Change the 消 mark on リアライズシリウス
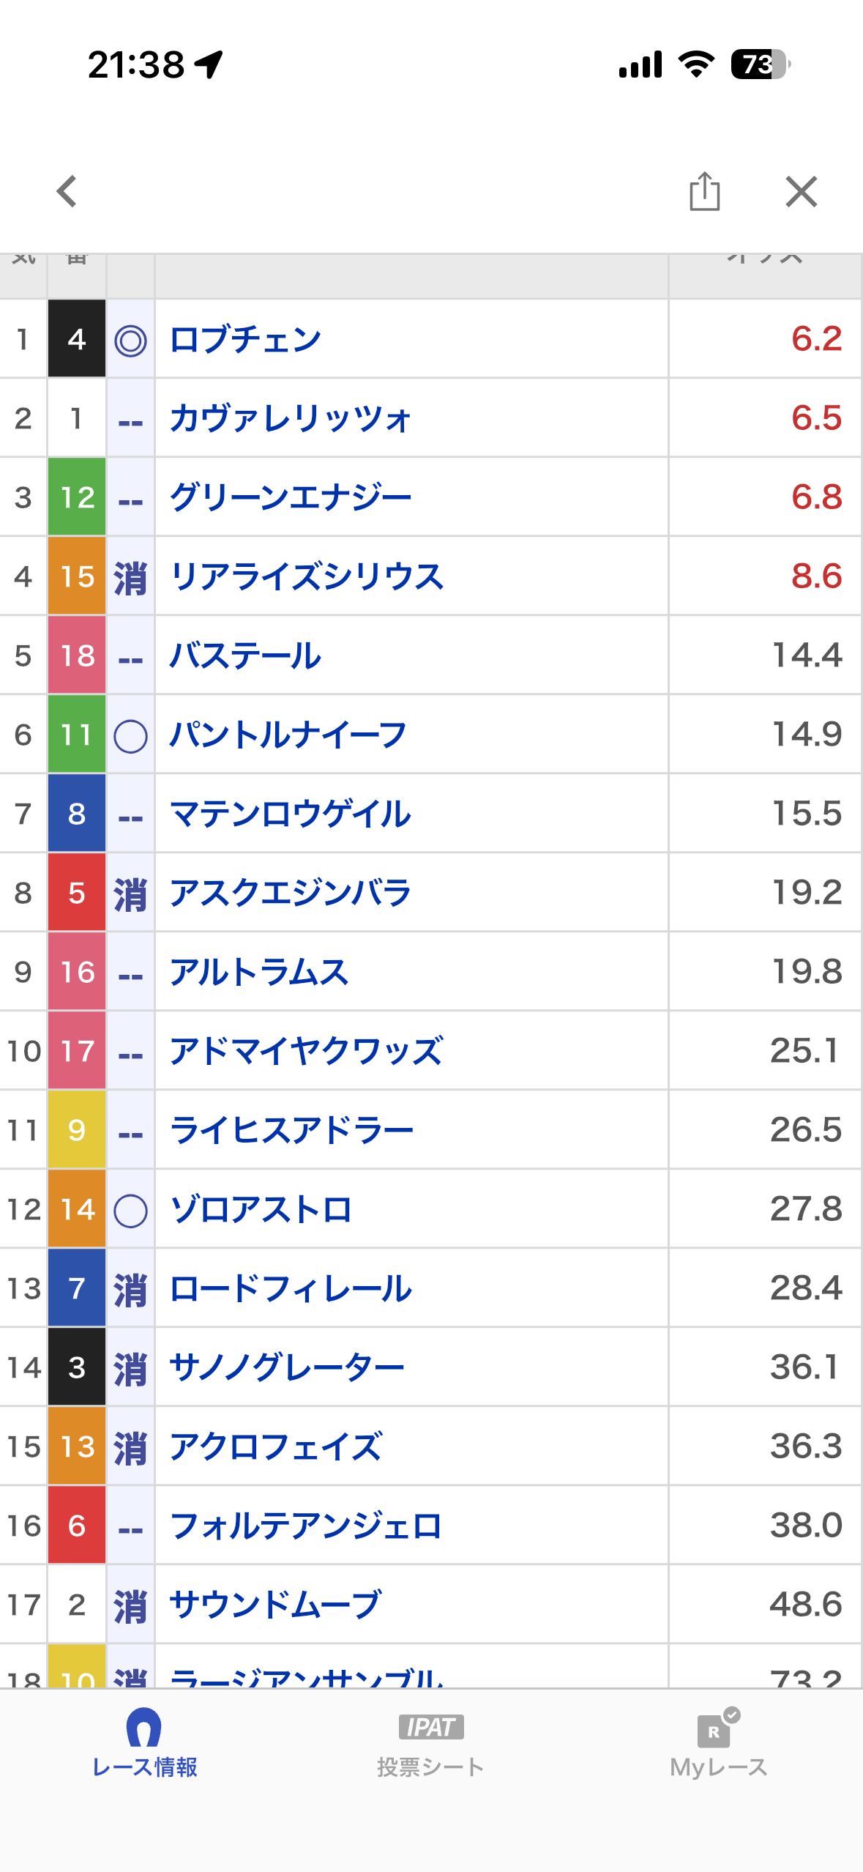The width and height of the screenshot is (863, 1872). pos(130,579)
